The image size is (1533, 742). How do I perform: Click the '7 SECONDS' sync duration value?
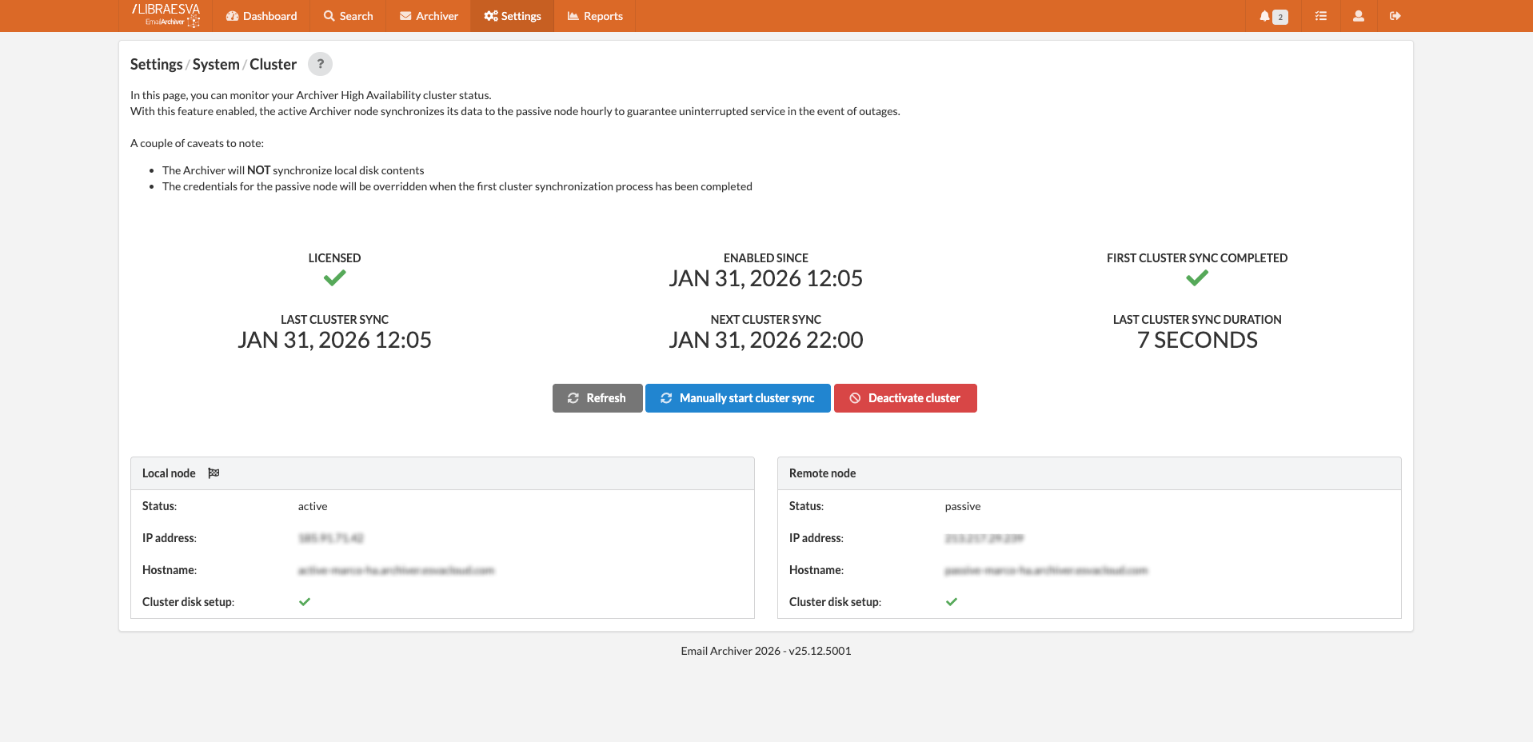click(1197, 340)
